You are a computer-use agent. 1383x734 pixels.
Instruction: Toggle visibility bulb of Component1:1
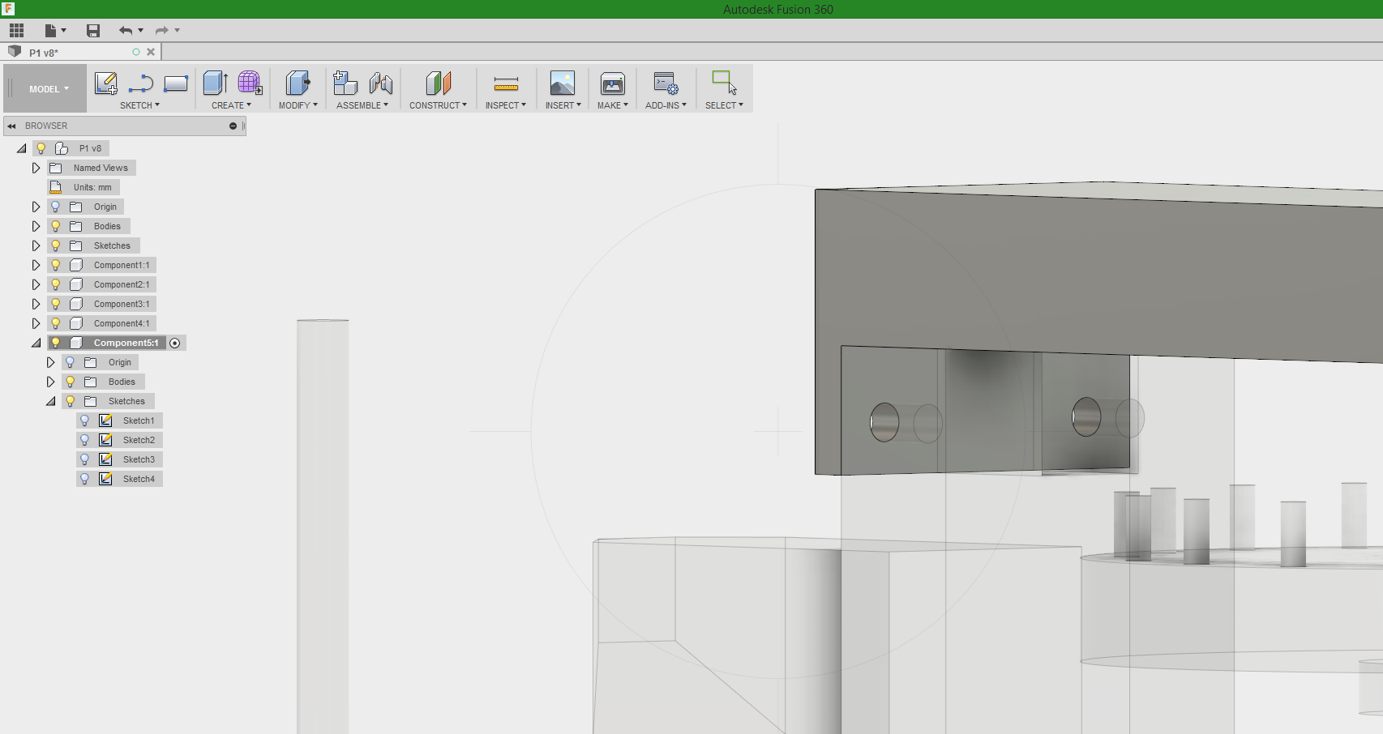click(56, 265)
